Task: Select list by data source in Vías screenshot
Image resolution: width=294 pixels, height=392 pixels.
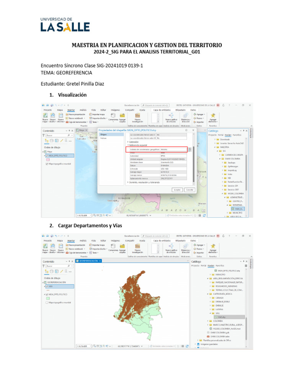Action: pyautogui.click(x=52, y=271)
